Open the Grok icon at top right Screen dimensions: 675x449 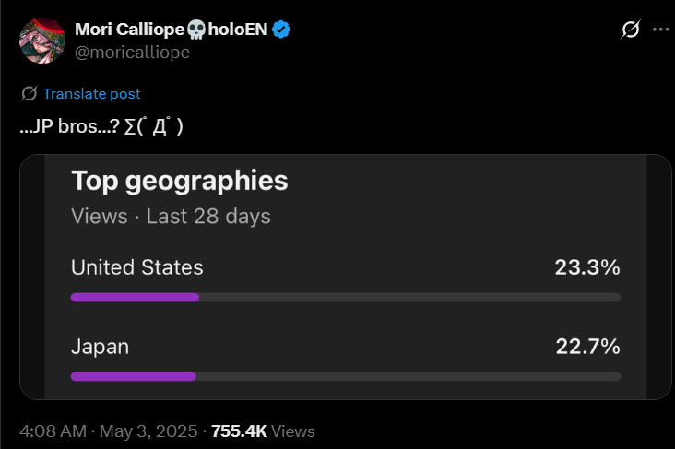pos(630,30)
